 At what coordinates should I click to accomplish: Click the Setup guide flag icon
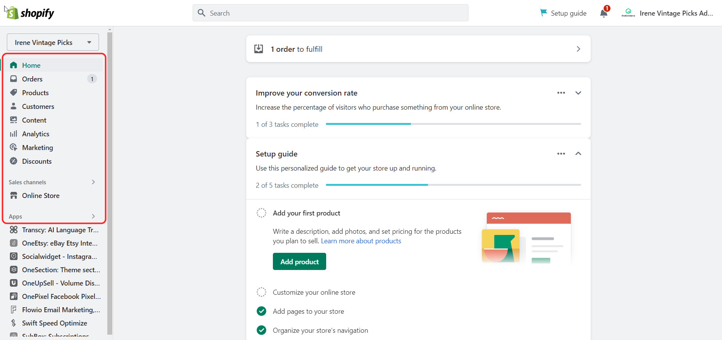click(x=543, y=13)
